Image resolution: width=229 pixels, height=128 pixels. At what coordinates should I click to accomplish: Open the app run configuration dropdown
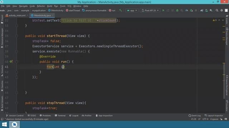click(132, 10)
